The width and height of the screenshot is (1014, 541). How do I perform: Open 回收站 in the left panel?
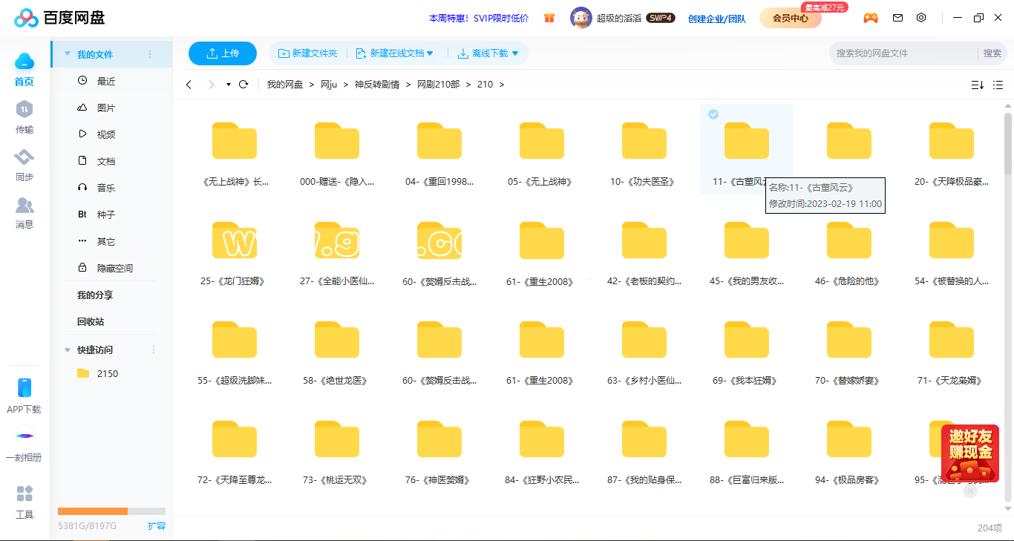click(91, 322)
